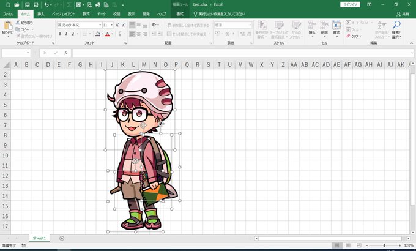Click the scissors Cut icon
The width and height of the screenshot is (416, 251).
coord(18,23)
